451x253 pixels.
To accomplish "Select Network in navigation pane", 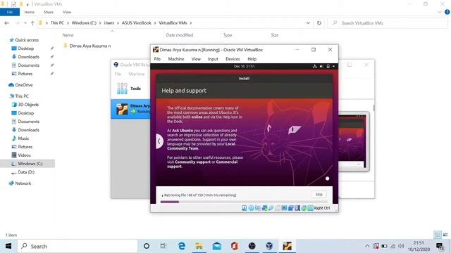I will 23,183.
